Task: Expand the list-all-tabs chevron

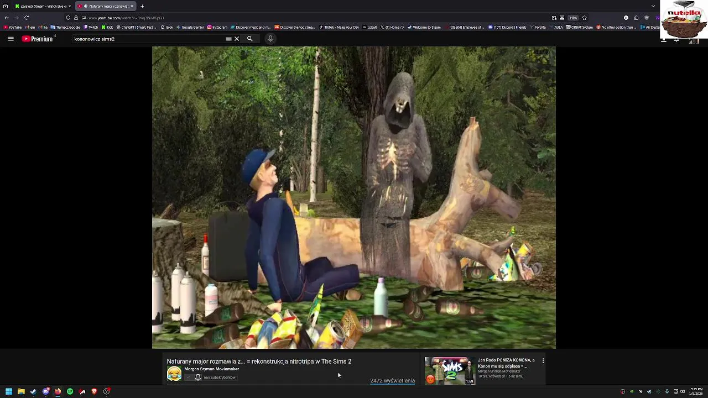Action: click(653, 6)
